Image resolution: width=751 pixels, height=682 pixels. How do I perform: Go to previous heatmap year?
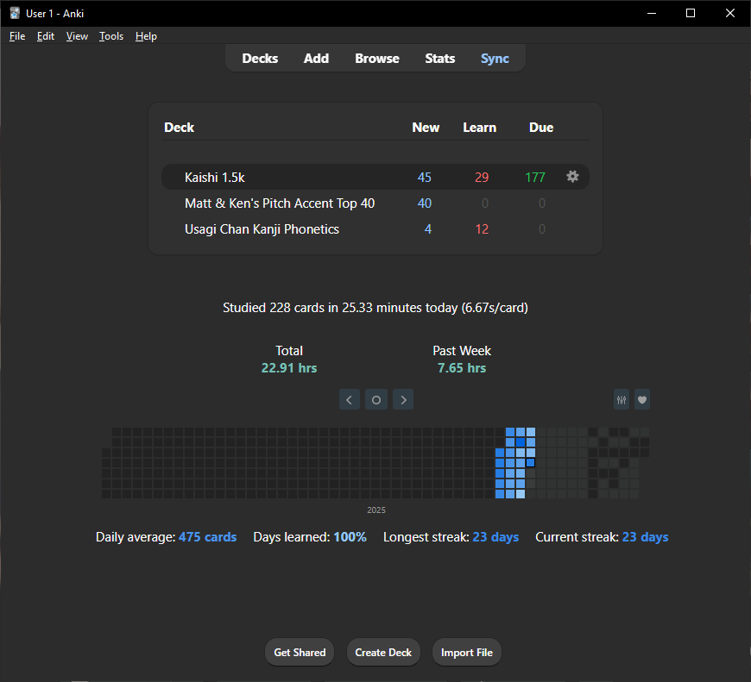pos(349,400)
